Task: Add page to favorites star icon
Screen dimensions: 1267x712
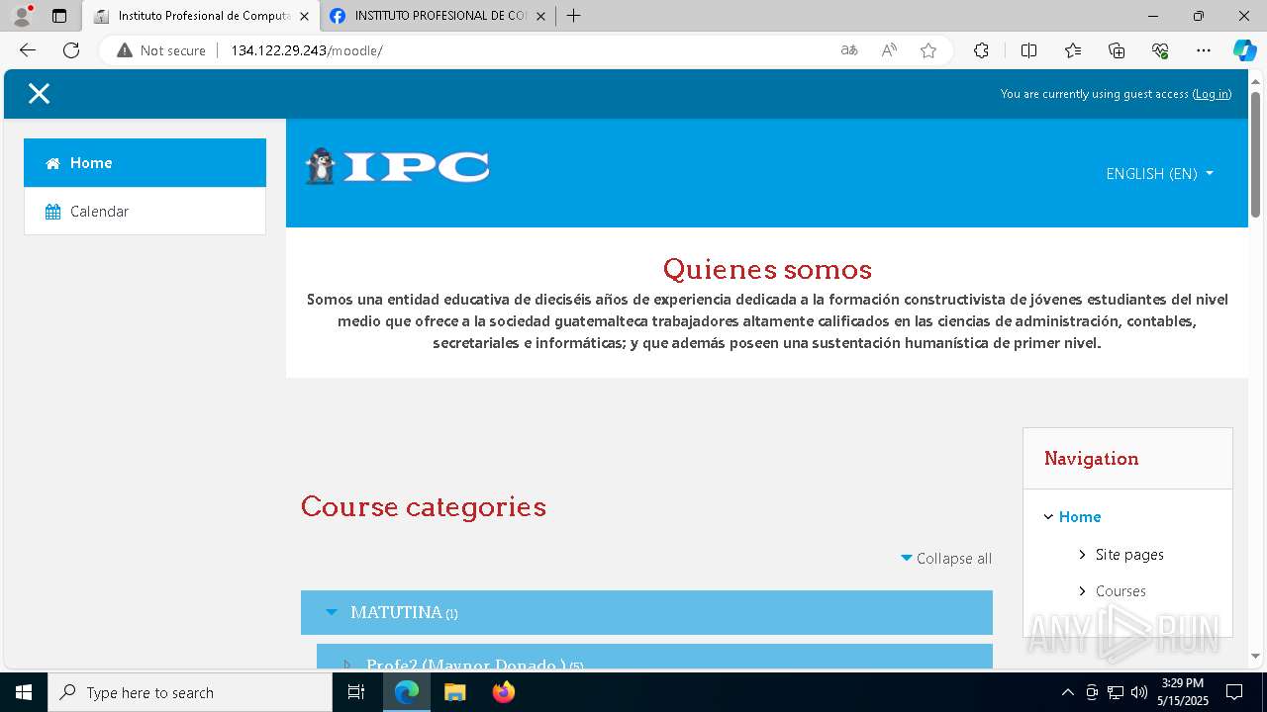Action: click(928, 50)
